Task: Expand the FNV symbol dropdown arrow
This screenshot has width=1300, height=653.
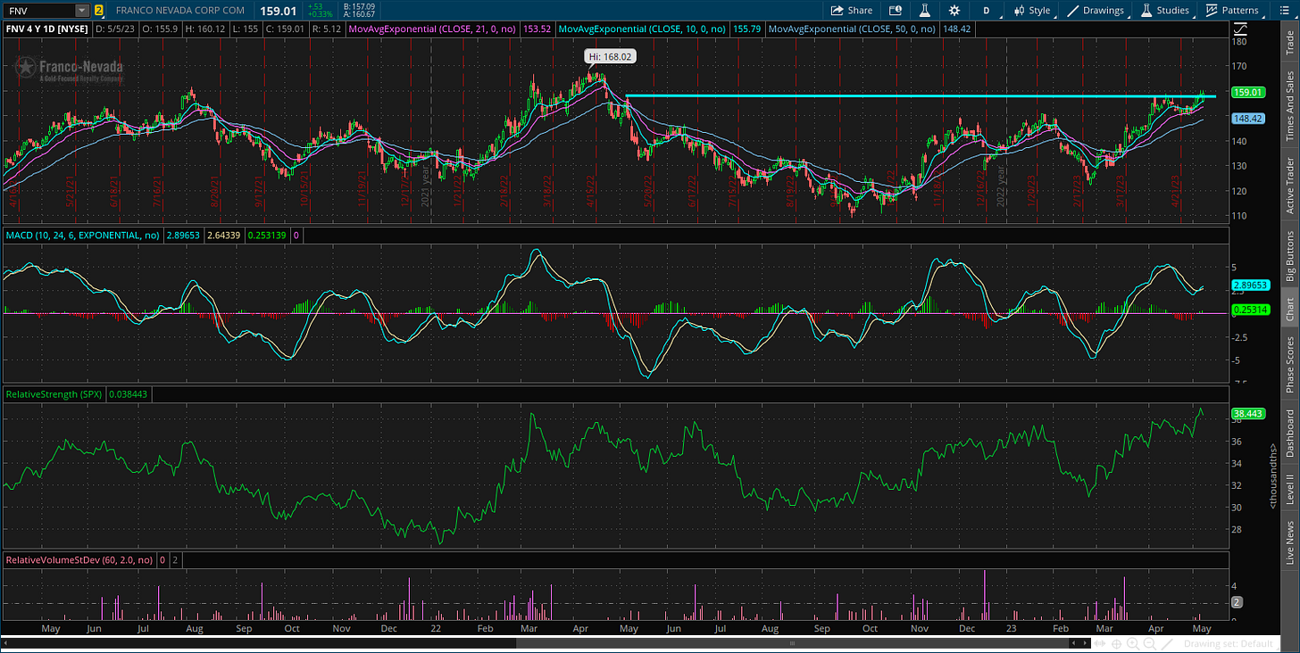Action: pos(82,11)
